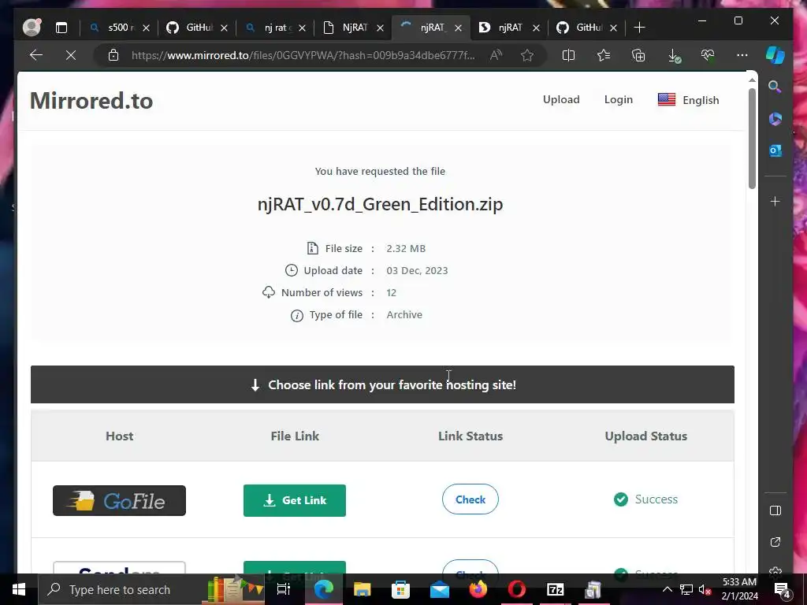Viewport: 807px width, 605px height.
Task: Click the Link Status column header
Action: click(470, 436)
